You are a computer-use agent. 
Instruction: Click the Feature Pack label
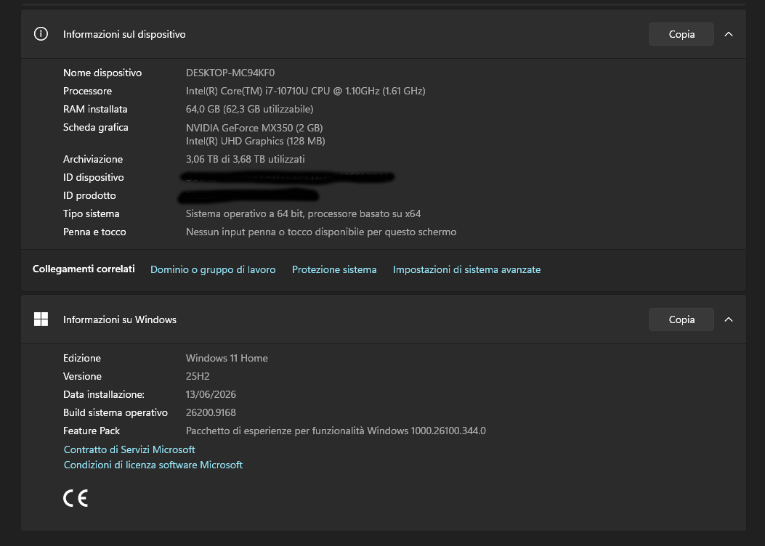(x=92, y=431)
